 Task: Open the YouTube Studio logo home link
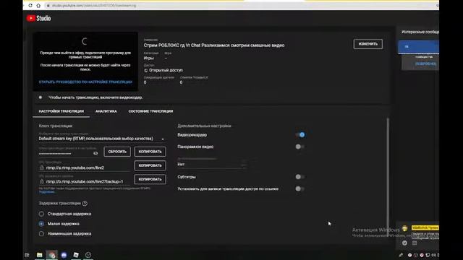[x=38, y=18]
